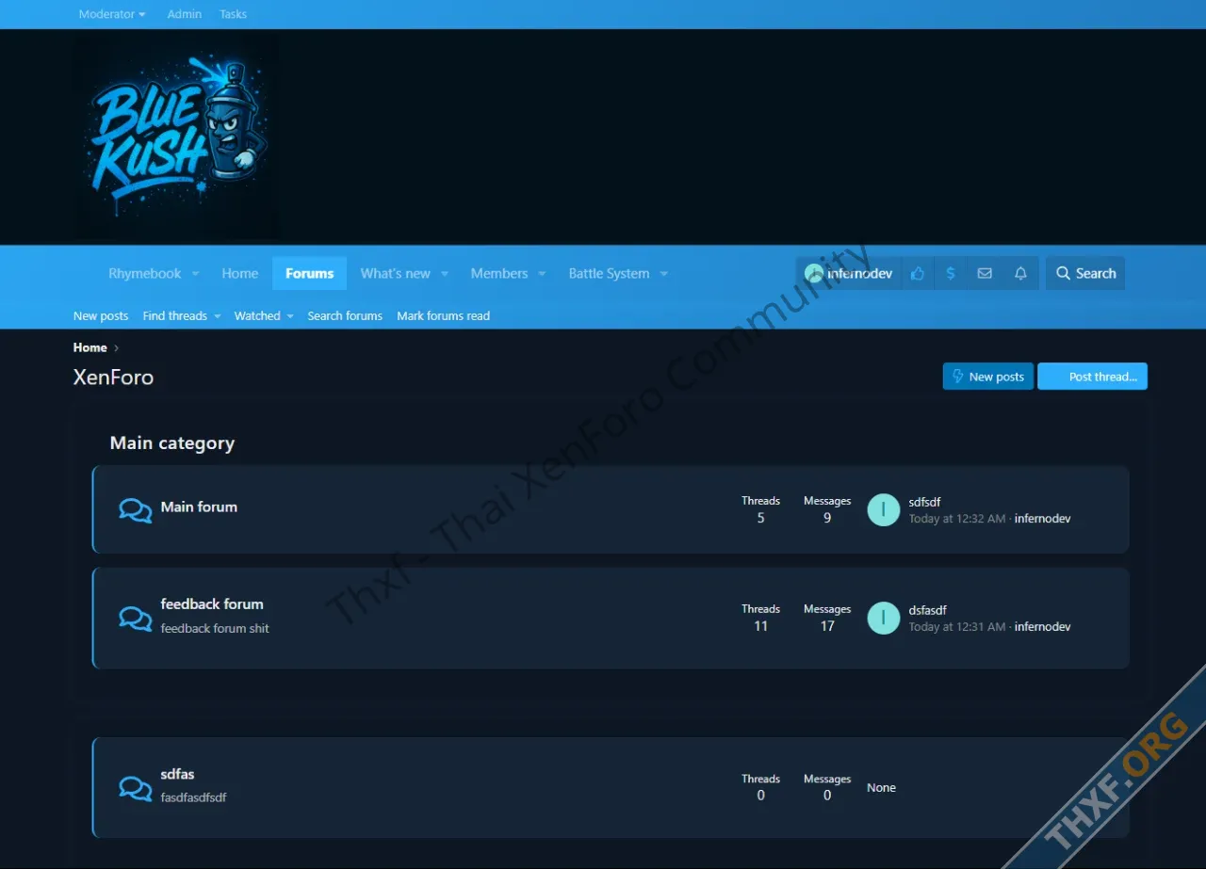The width and height of the screenshot is (1206, 869).
Task: Click the sdfas forum chat bubbles icon
Action: [136, 788]
